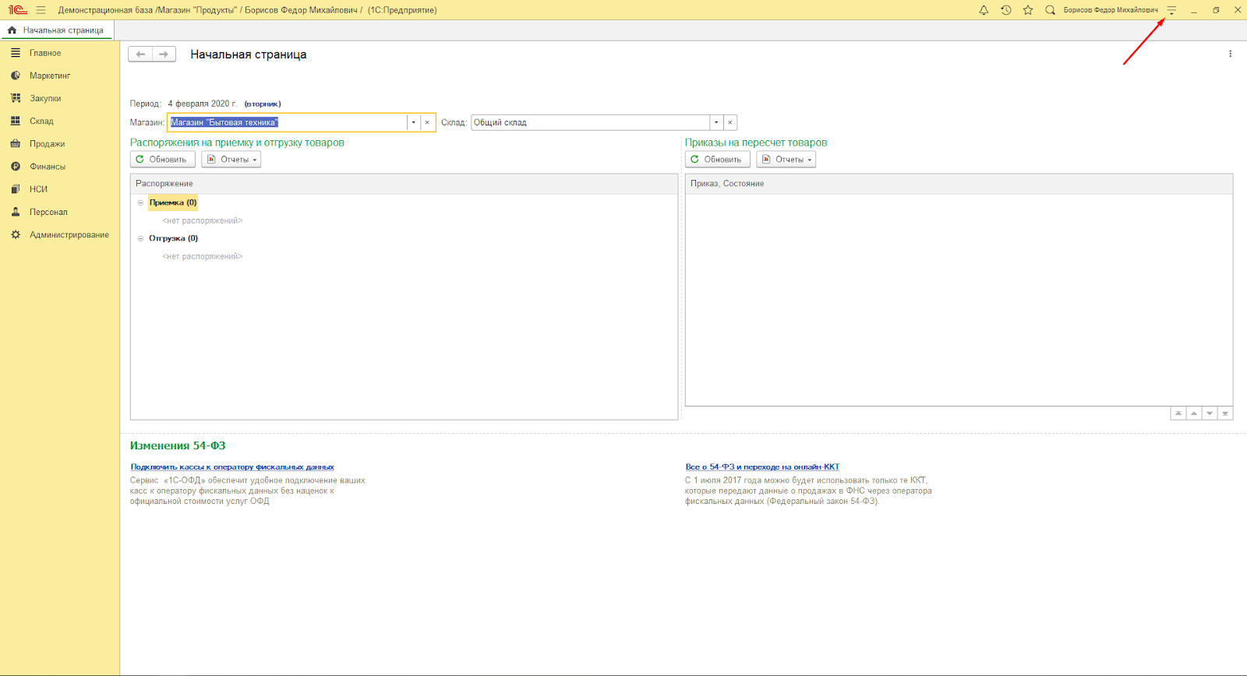Image resolution: width=1247 pixels, height=676 pixels.
Task: Go forward with the right arrow button
Action: [x=164, y=55]
